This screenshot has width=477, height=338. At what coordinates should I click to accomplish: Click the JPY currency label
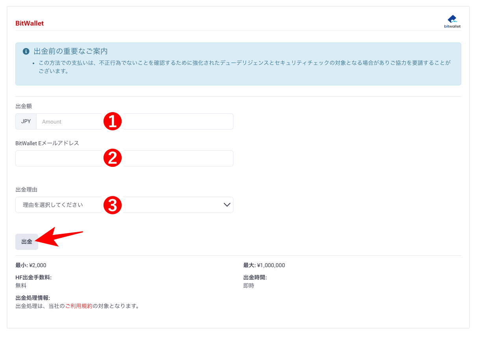pos(26,121)
